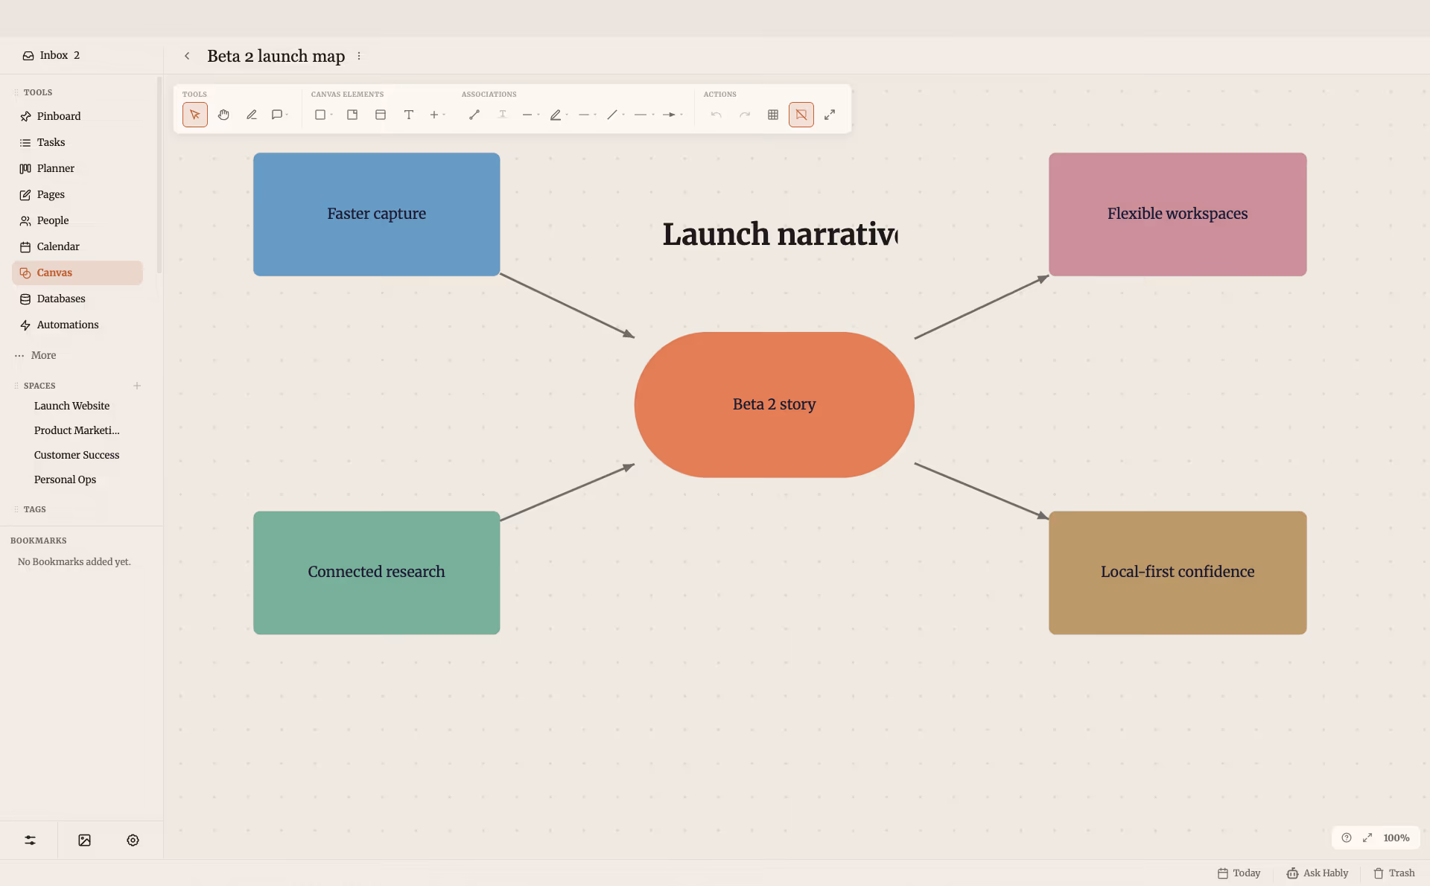This screenshot has width=1430, height=886.
Task: Go back using the left chevron
Action: tap(187, 56)
